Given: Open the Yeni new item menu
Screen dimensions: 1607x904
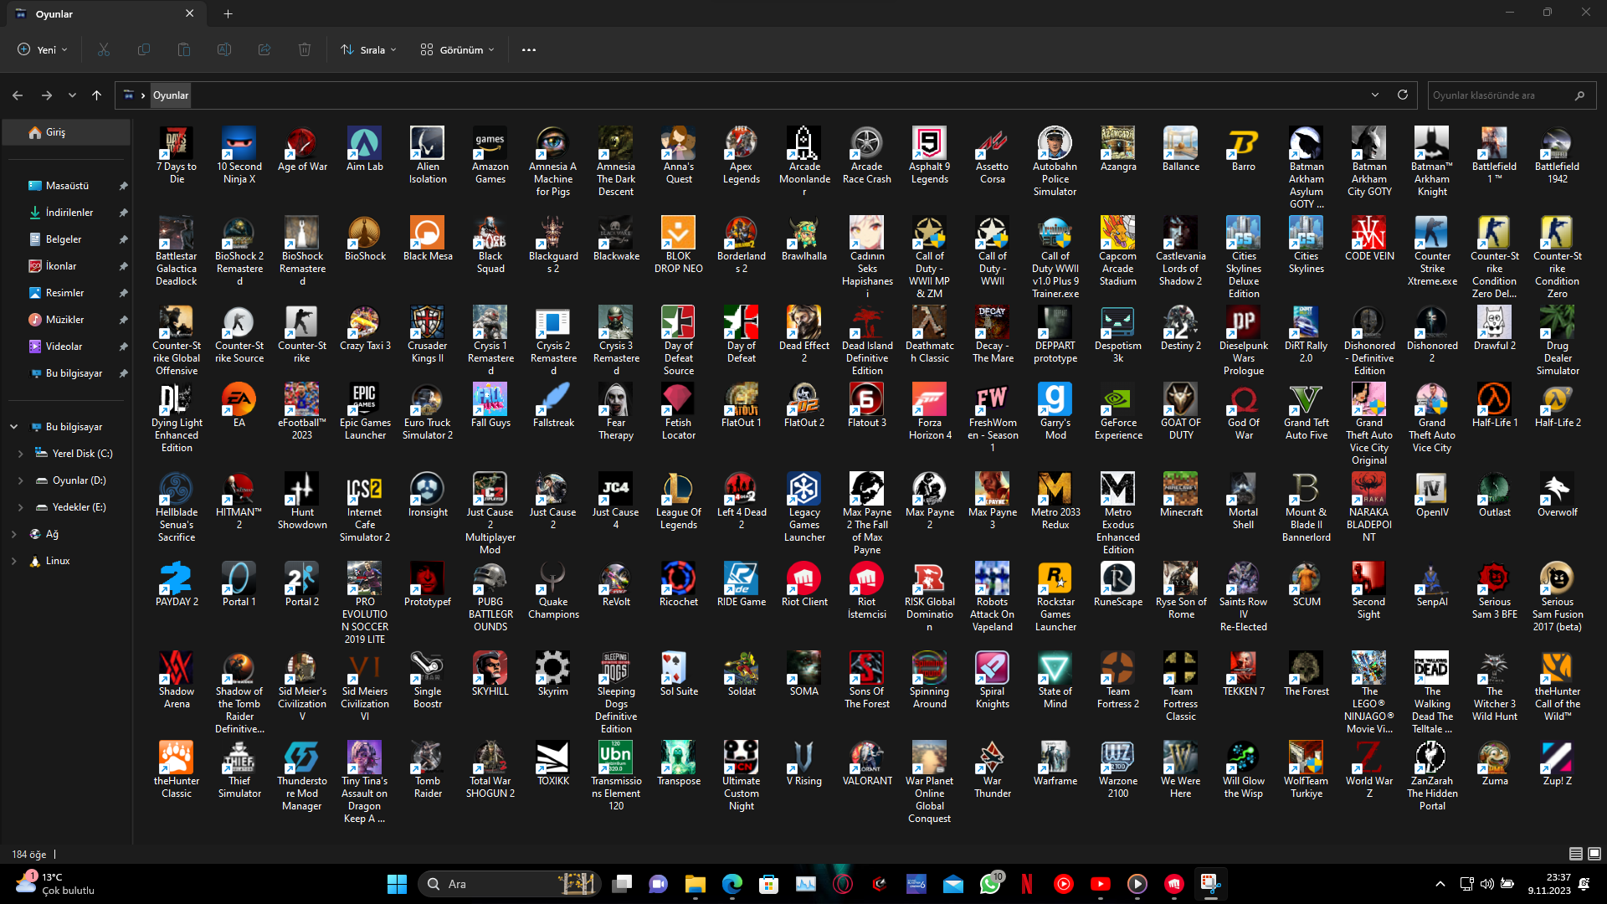Looking at the screenshot, I should click(43, 50).
